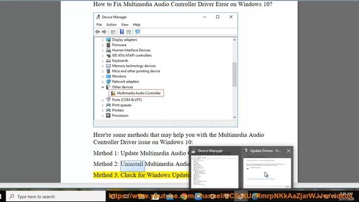Image resolution: width=359 pixels, height=202 pixels.
Task: Click the 'Here're some methods that may help' paragraph
Action: (178, 139)
